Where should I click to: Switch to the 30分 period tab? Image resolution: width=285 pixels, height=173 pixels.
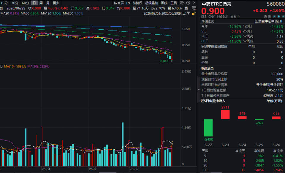pyautogui.click(x=15, y=3)
